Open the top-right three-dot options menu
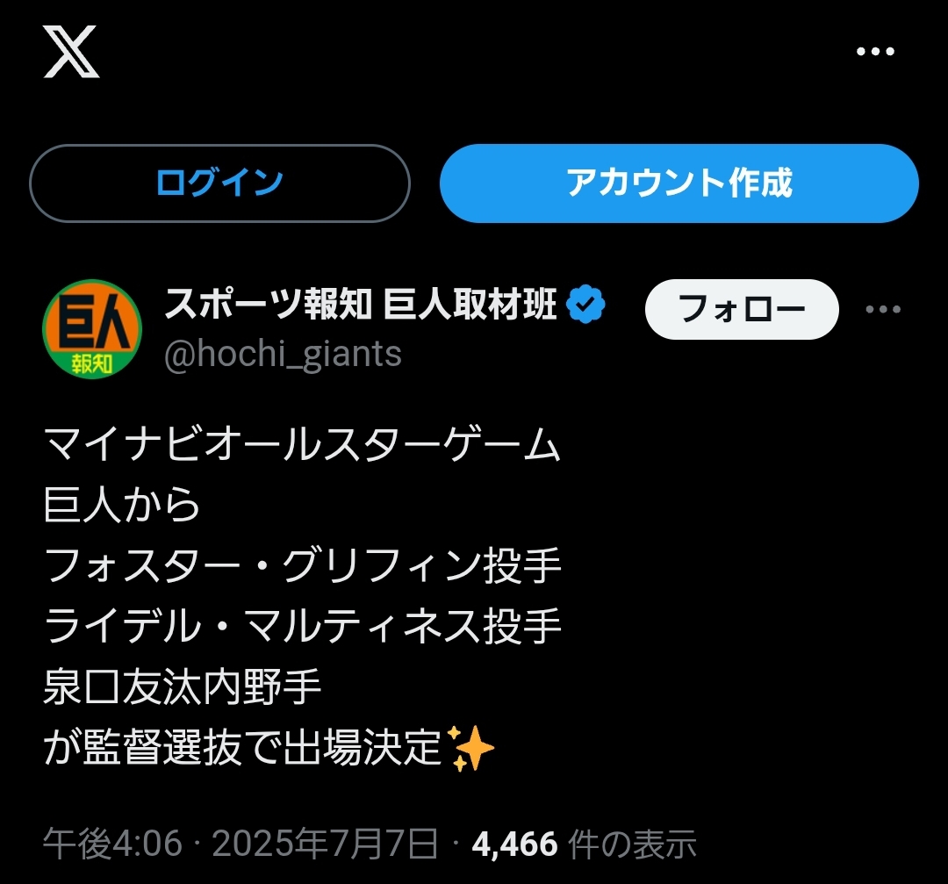The height and width of the screenshot is (884, 948). click(x=875, y=52)
